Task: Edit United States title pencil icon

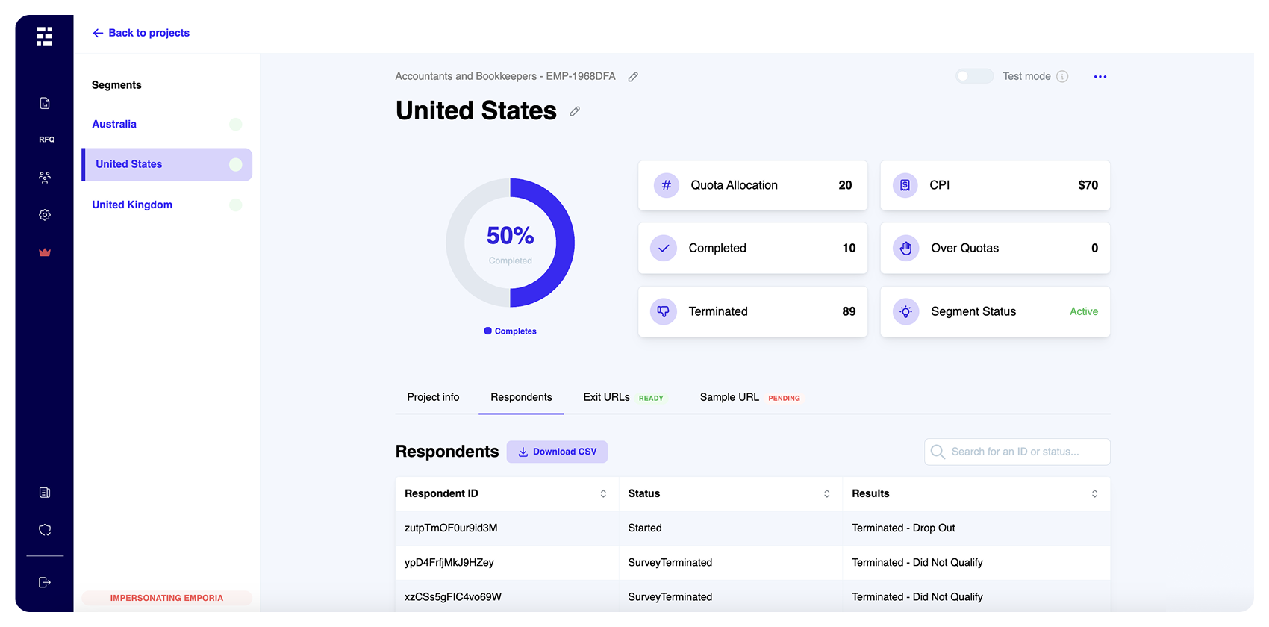Action: point(575,111)
